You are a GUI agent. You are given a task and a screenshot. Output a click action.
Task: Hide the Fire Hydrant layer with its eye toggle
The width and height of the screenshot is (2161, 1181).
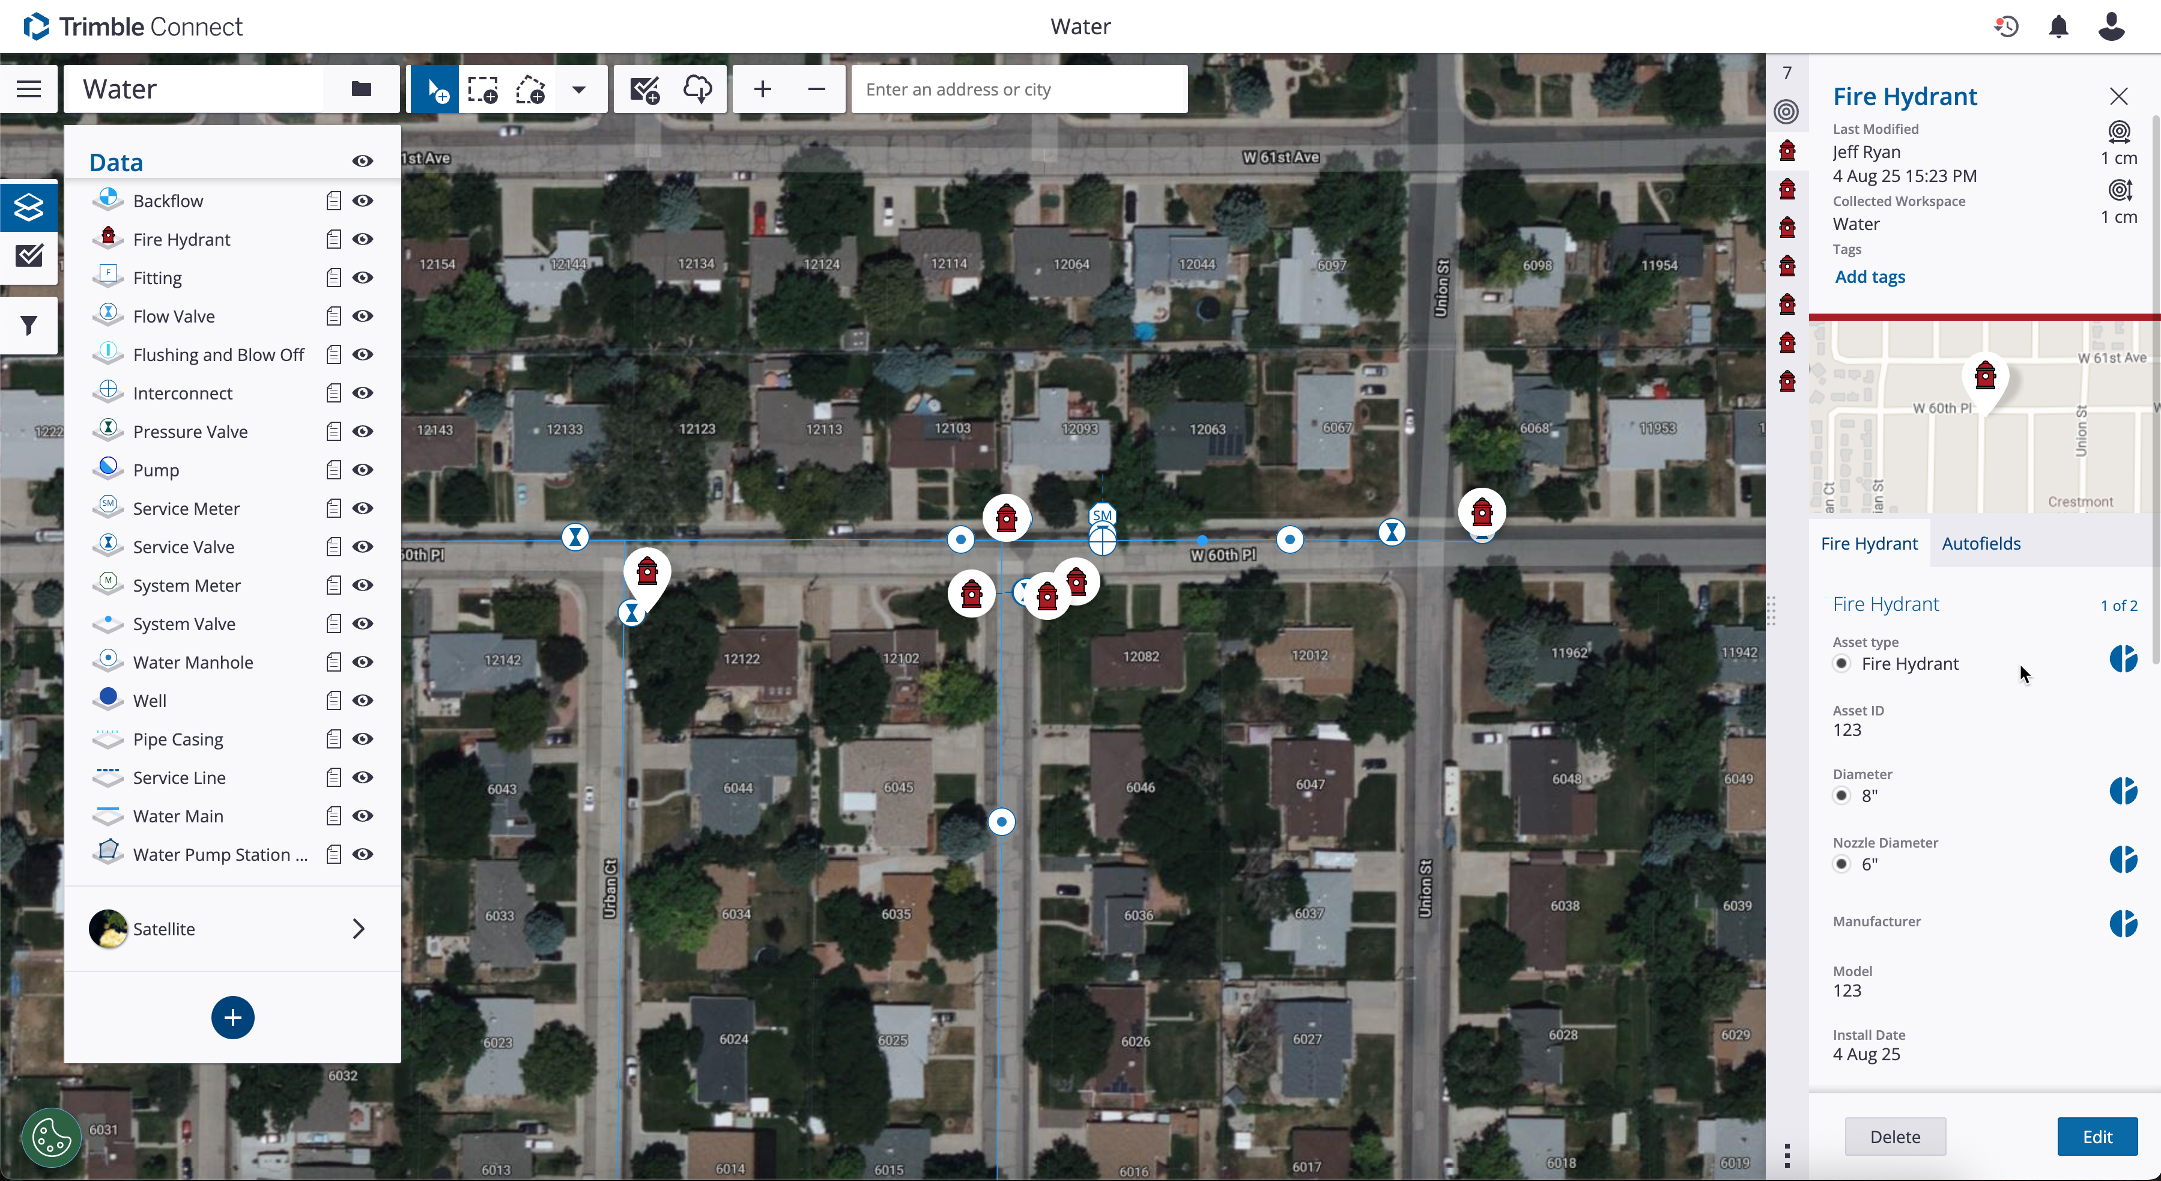[363, 239]
